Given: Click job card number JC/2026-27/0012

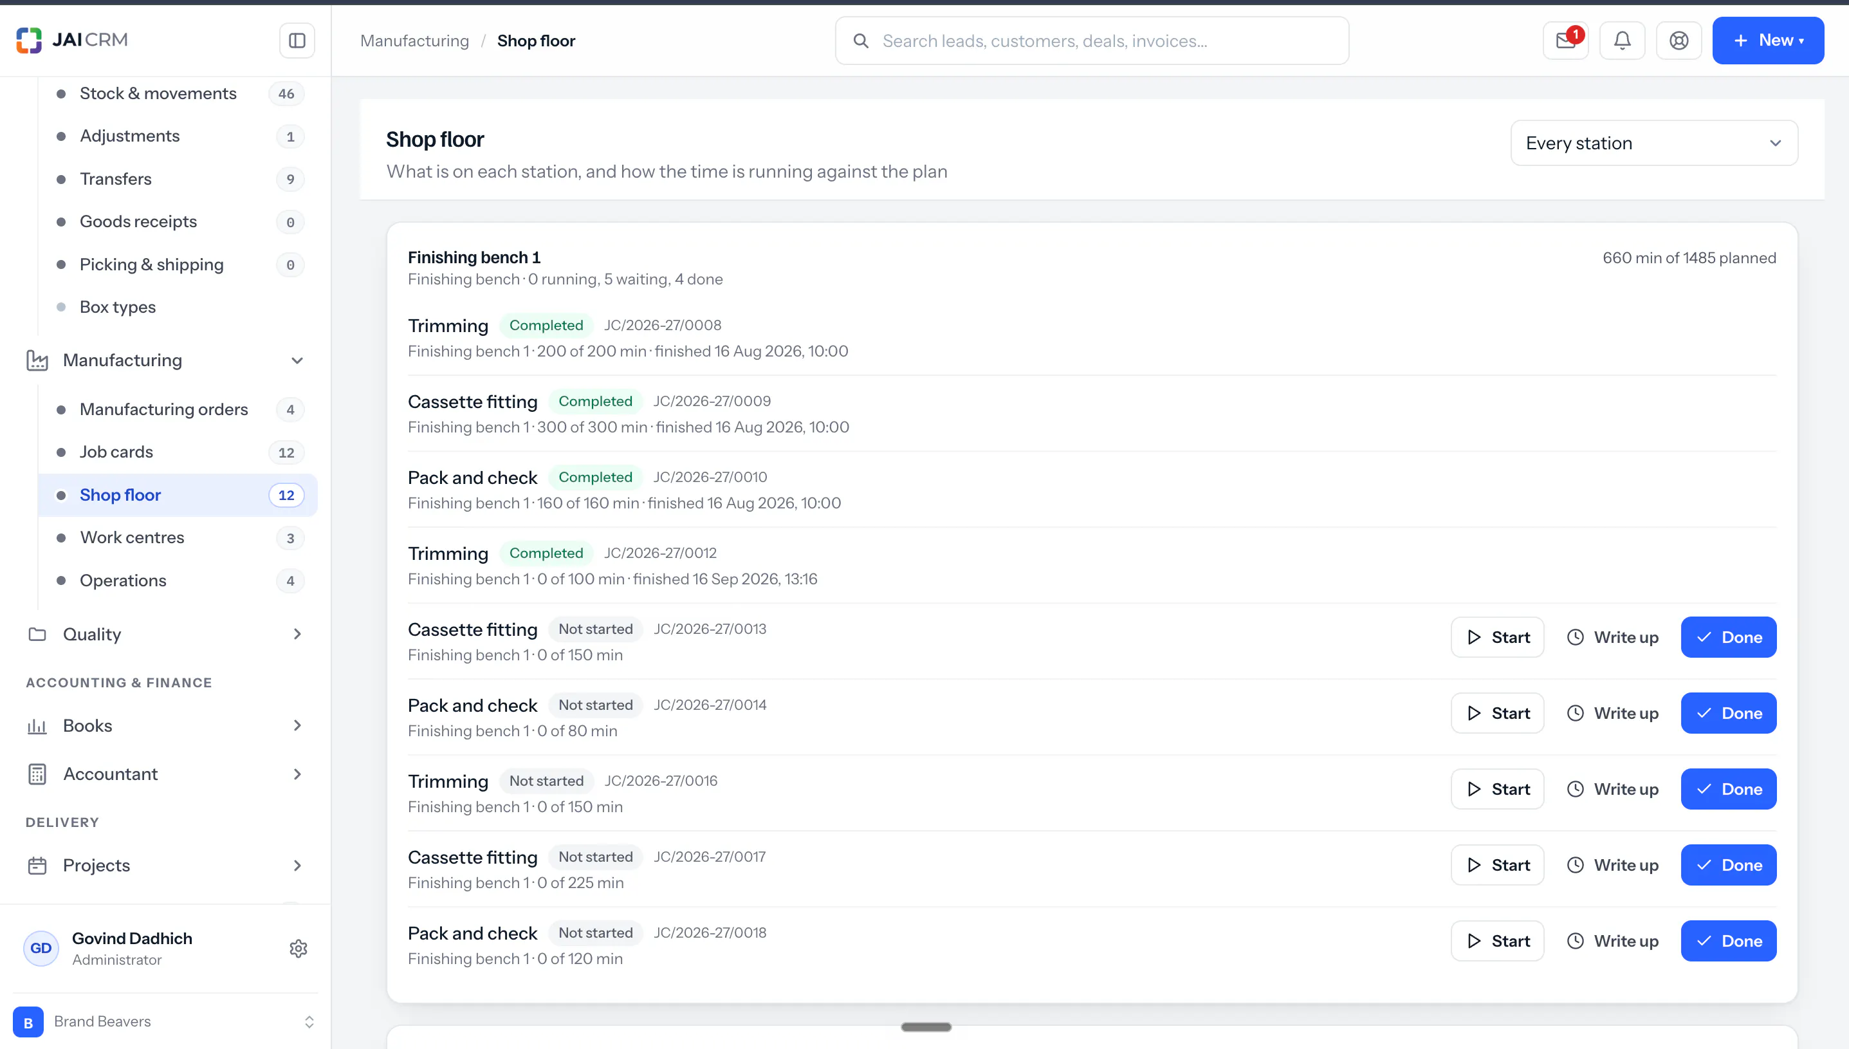Looking at the screenshot, I should click(660, 553).
